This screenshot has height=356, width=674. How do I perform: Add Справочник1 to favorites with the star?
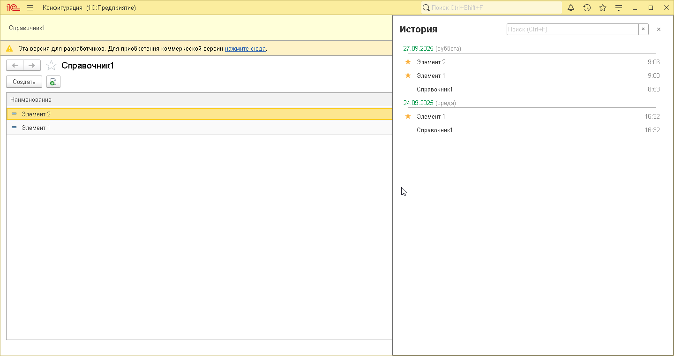click(x=51, y=66)
